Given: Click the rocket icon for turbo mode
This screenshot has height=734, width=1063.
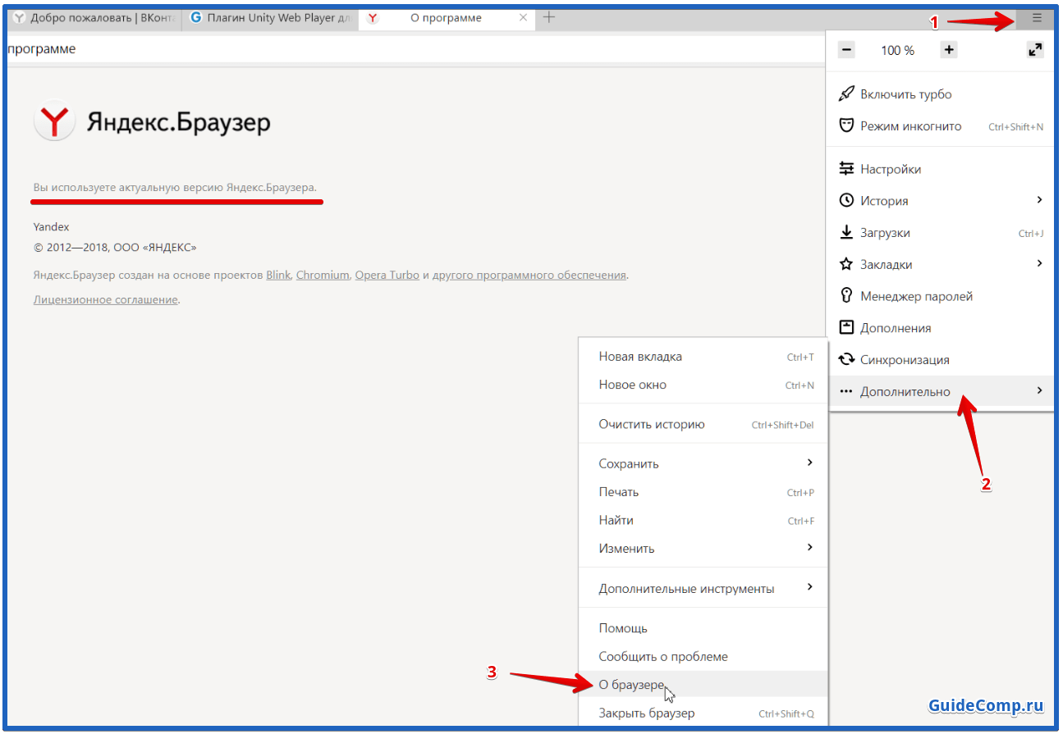Looking at the screenshot, I should coord(846,93).
